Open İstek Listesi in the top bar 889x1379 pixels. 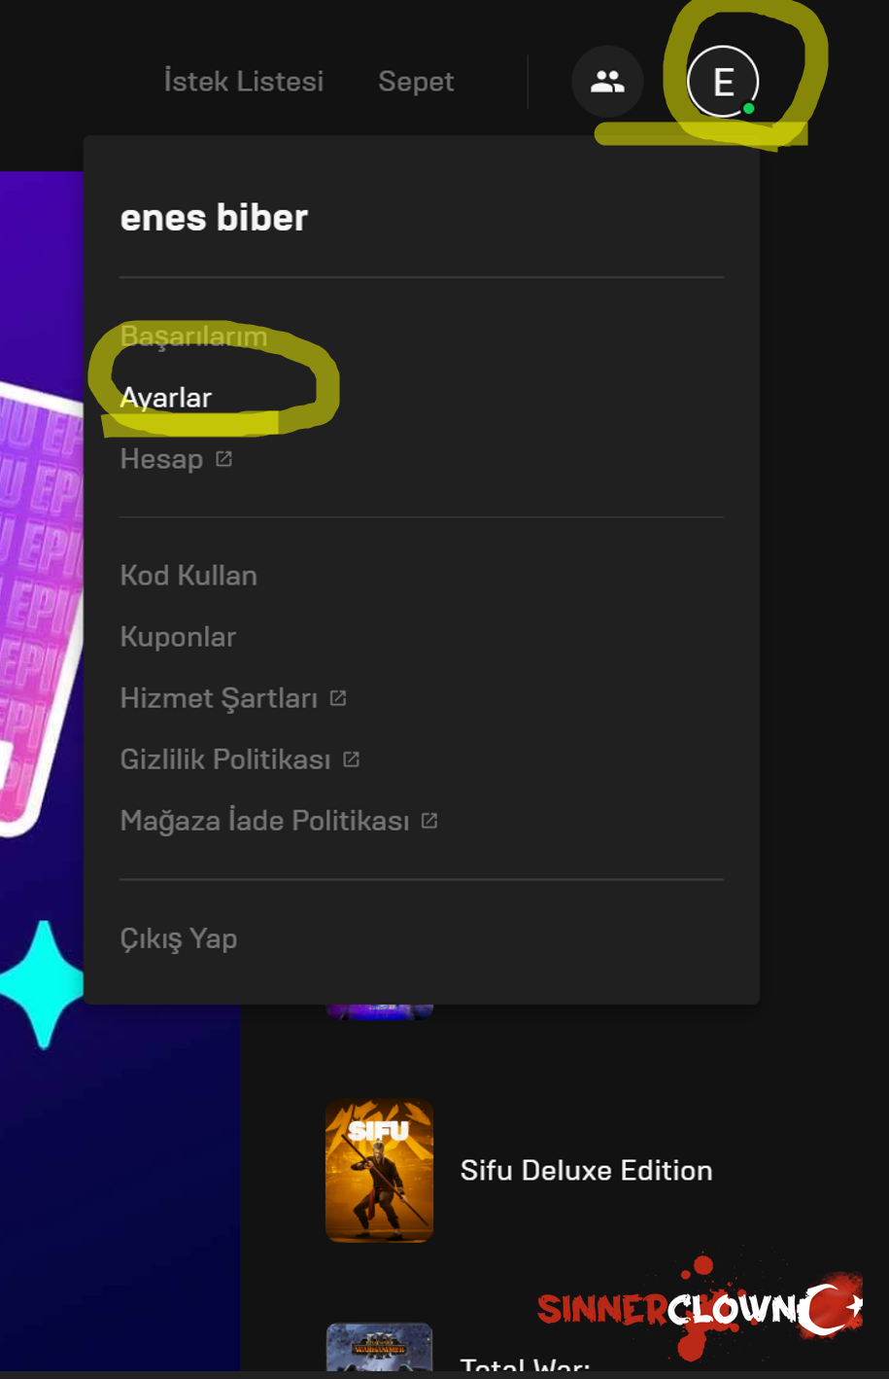tap(244, 82)
